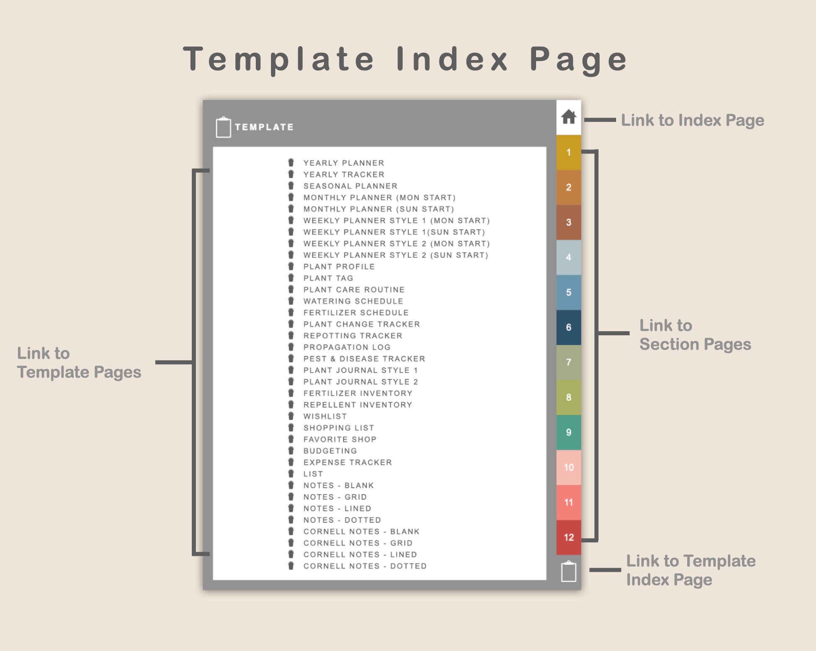Jump to section tab 10

click(x=569, y=468)
